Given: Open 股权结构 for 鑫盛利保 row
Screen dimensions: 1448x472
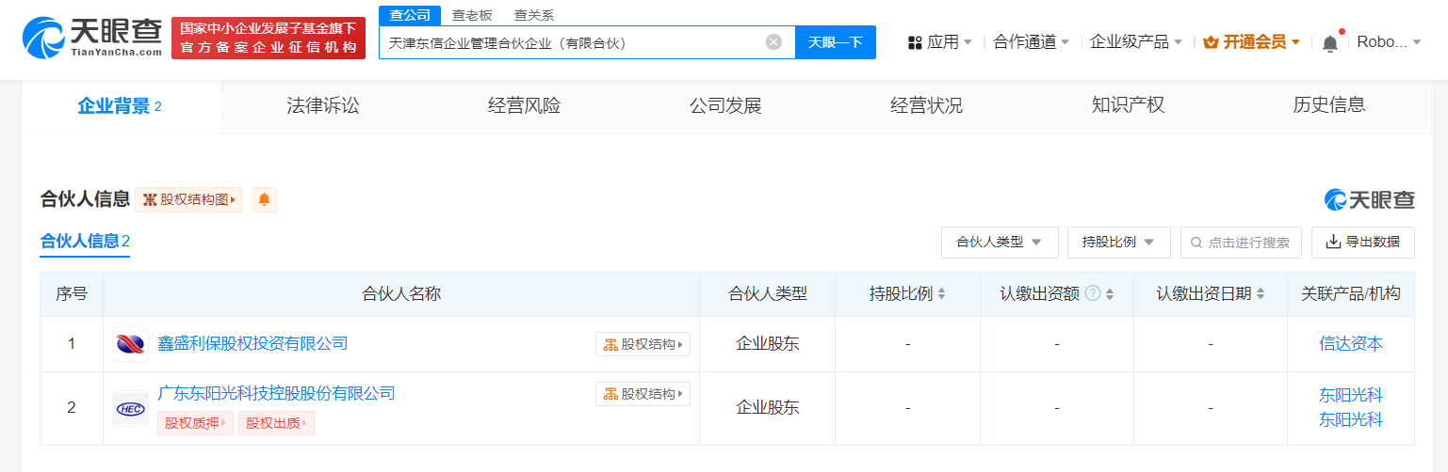Looking at the screenshot, I should 643,344.
